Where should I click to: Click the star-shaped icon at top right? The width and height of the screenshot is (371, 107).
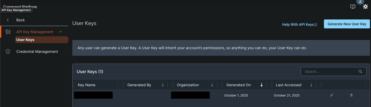point(365,7)
